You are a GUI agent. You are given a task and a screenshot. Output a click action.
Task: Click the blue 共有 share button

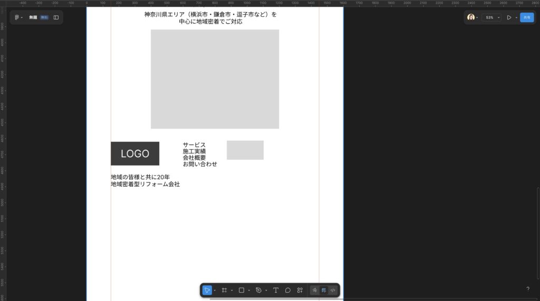[x=527, y=17]
